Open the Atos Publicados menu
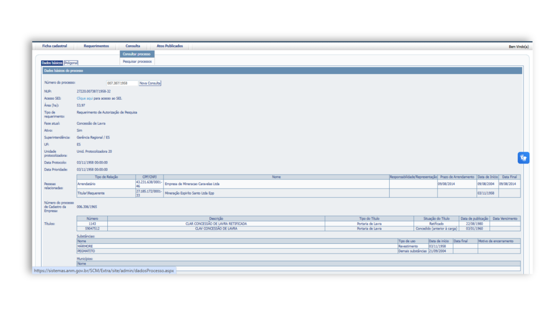The image size is (558, 313). 170,46
